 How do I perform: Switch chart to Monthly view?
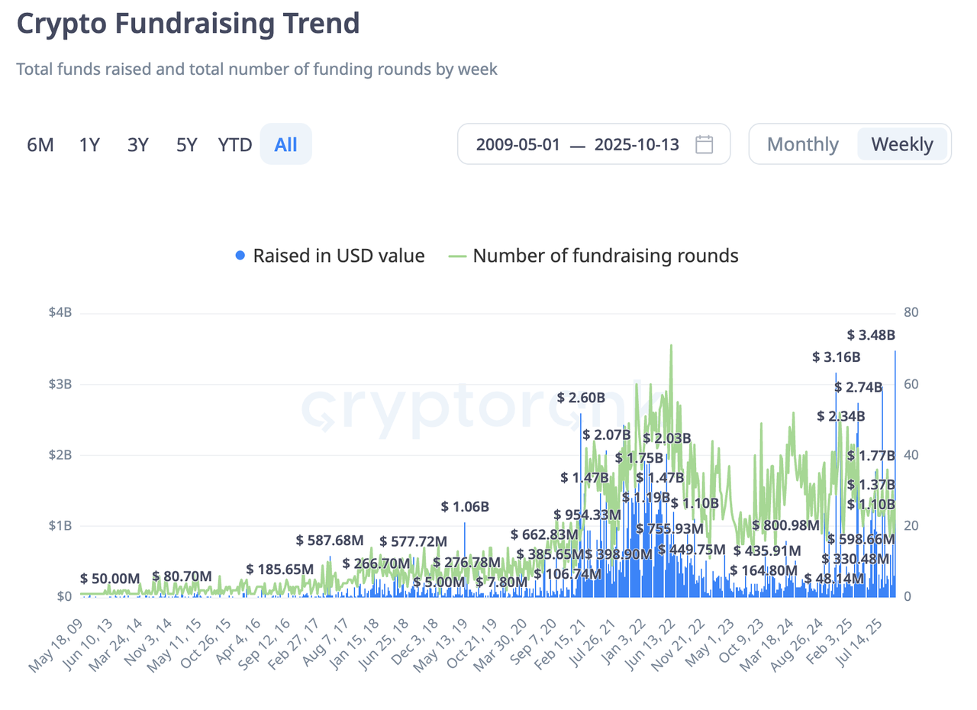[x=802, y=144]
